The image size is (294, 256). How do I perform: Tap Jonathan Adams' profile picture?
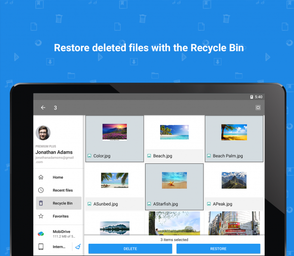(43, 133)
